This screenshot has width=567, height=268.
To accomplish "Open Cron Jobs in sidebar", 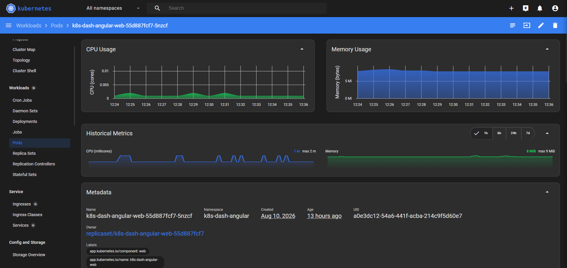I will (x=22, y=100).
